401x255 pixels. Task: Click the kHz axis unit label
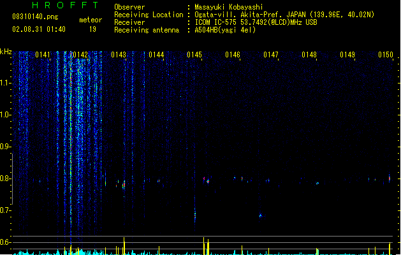tap(6, 52)
